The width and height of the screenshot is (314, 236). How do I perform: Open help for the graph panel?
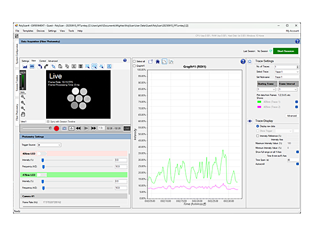[x=243, y=61]
